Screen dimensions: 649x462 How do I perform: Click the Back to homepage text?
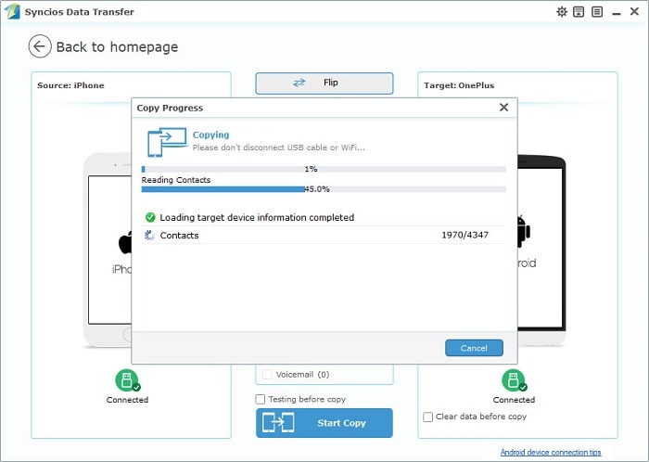(x=117, y=46)
